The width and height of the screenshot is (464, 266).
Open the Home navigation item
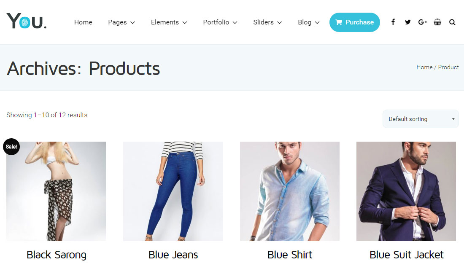[83, 22]
